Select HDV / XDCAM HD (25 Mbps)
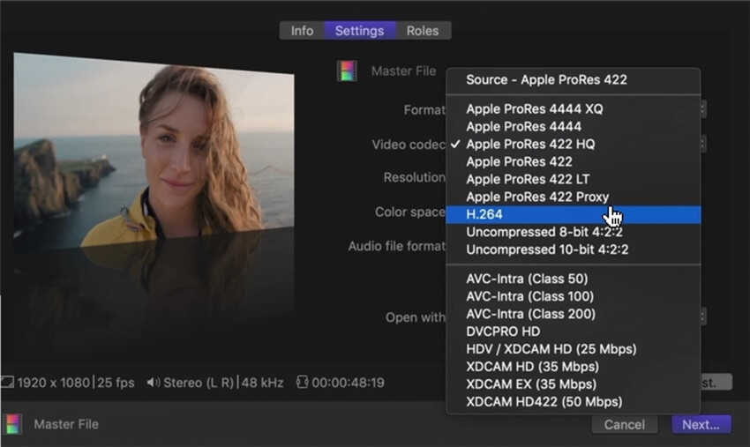The width and height of the screenshot is (750, 447). coord(573,349)
